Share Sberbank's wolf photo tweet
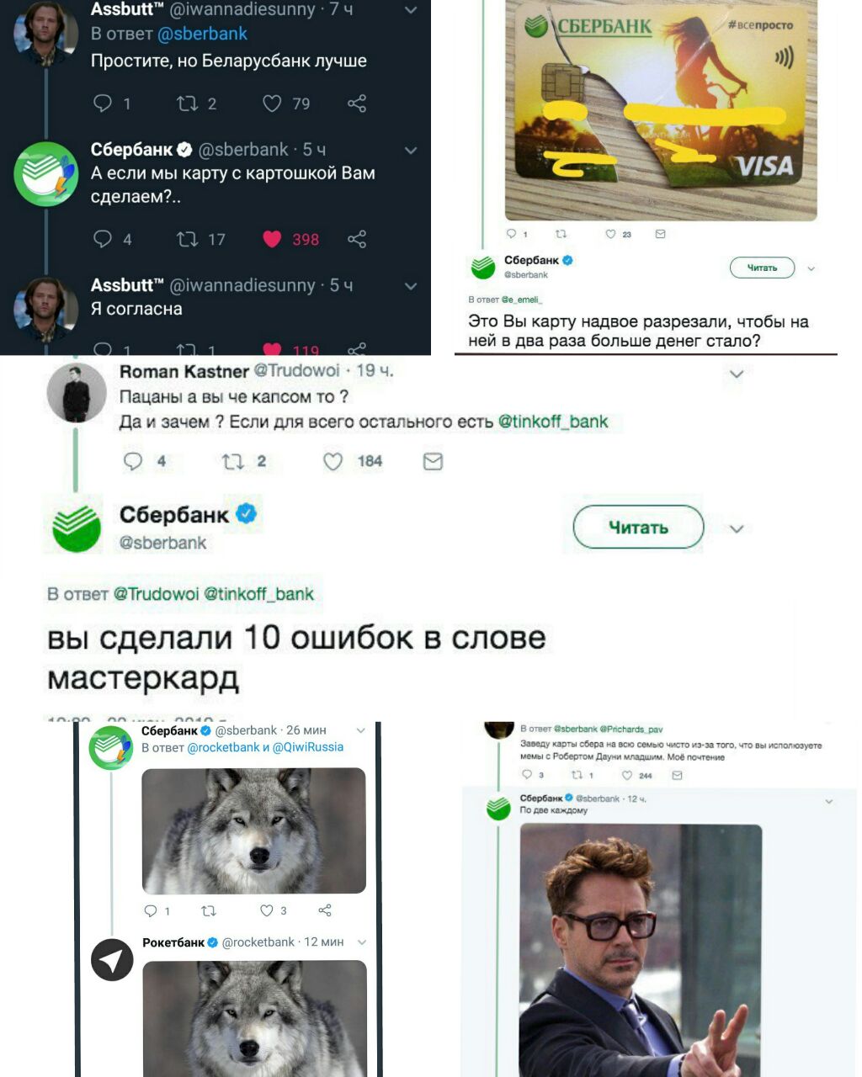The width and height of the screenshot is (862, 1077). [325, 910]
